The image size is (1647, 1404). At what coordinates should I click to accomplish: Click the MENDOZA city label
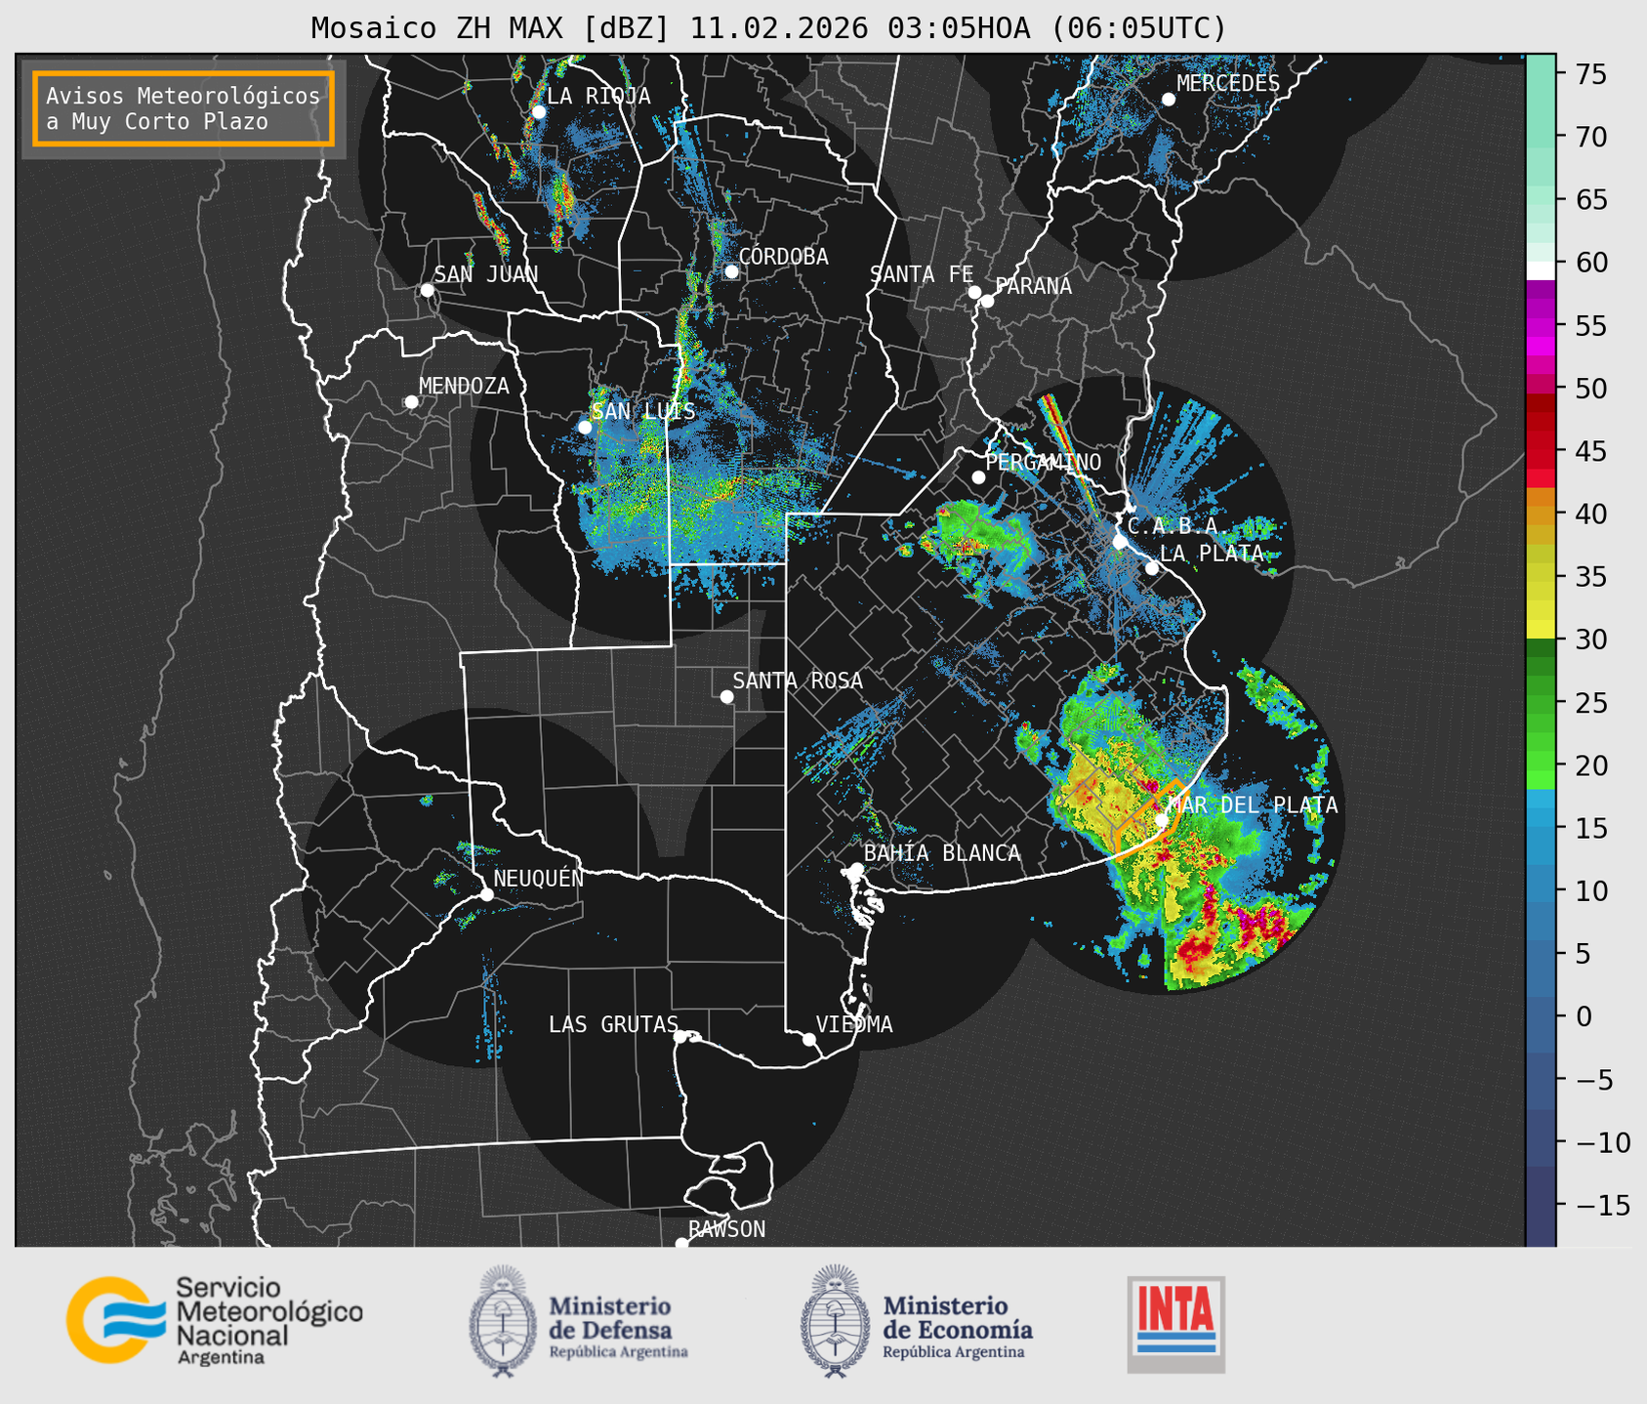[x=464, y=386]
